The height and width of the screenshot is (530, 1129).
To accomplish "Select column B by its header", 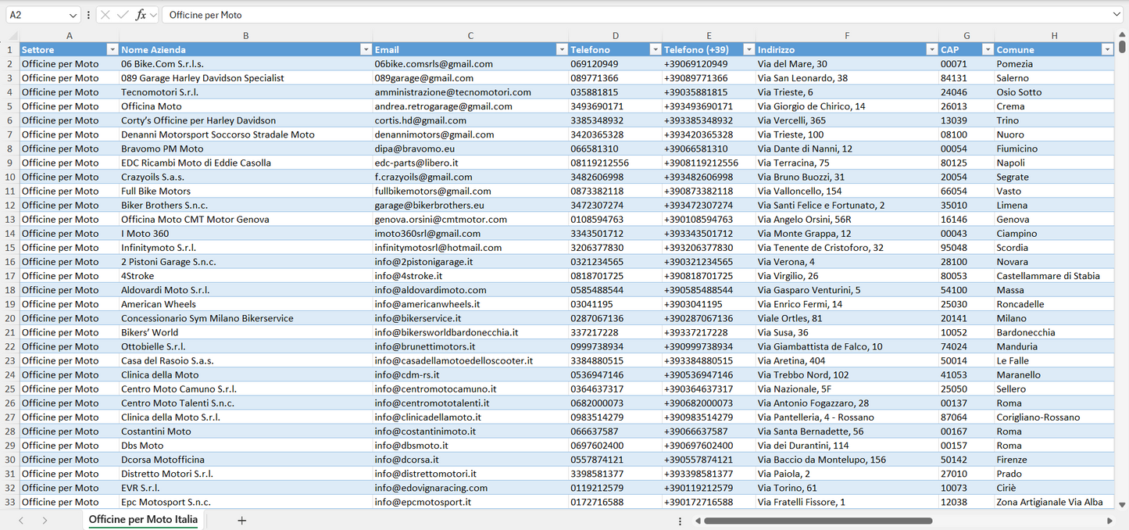I will [x=246, y=35].
